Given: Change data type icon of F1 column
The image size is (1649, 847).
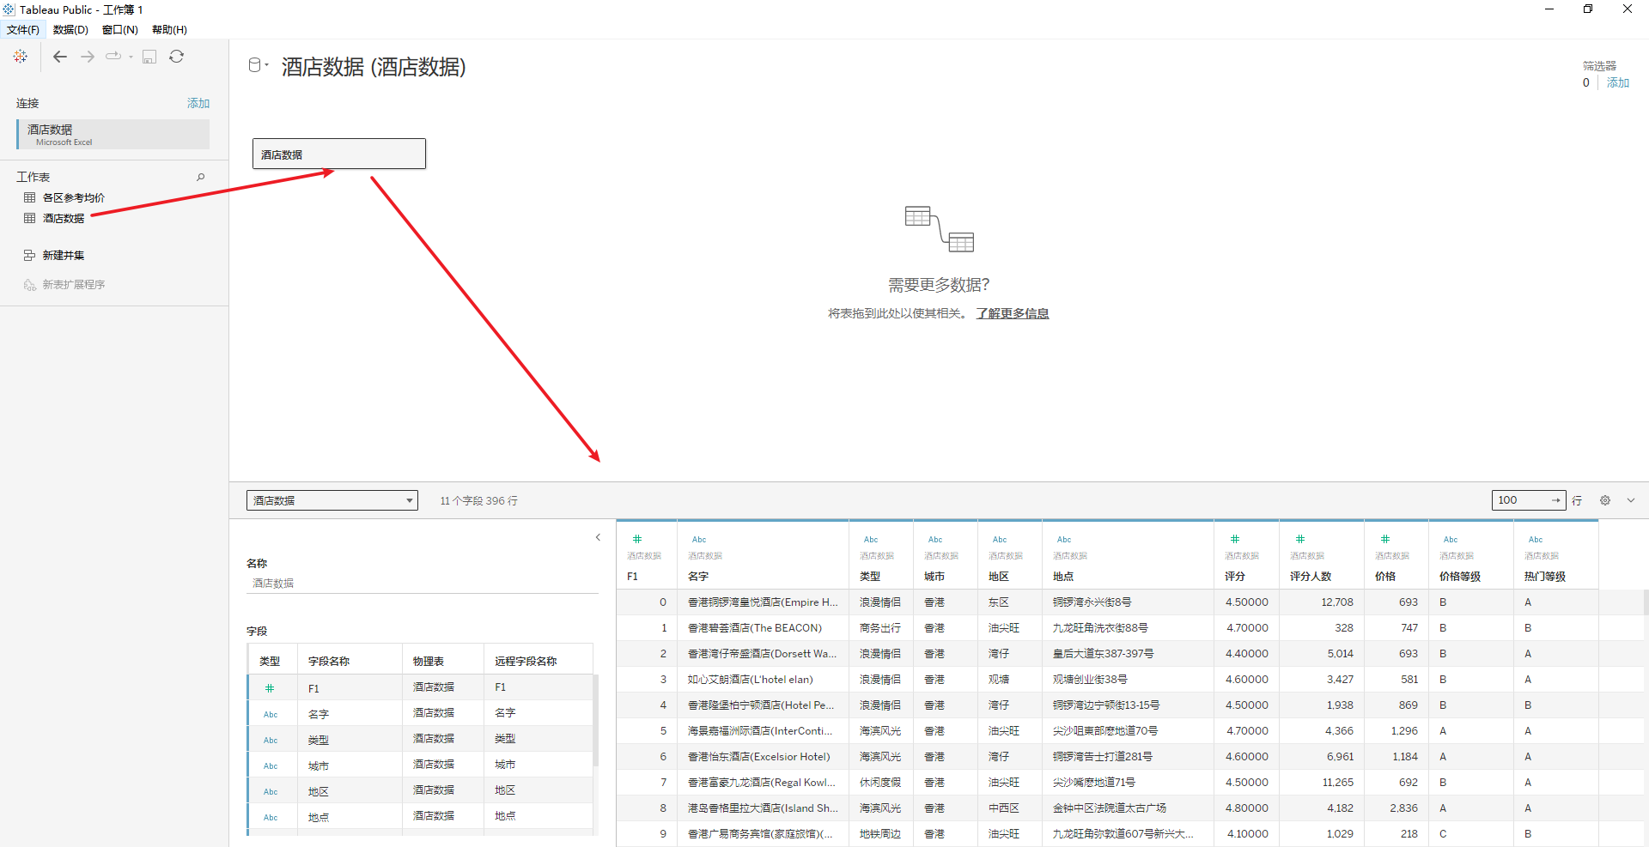Looking at the screenshot, I should tap(637, 539).
